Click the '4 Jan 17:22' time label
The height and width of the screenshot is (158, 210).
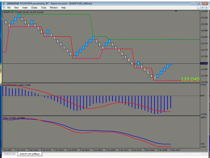coord(20,150)
